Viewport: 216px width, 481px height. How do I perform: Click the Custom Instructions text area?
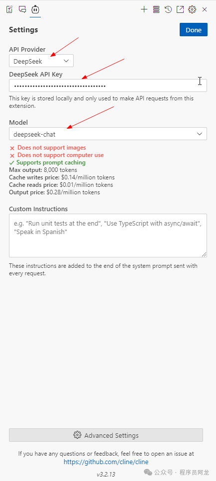pyautogui.click(x=108, y=236)
